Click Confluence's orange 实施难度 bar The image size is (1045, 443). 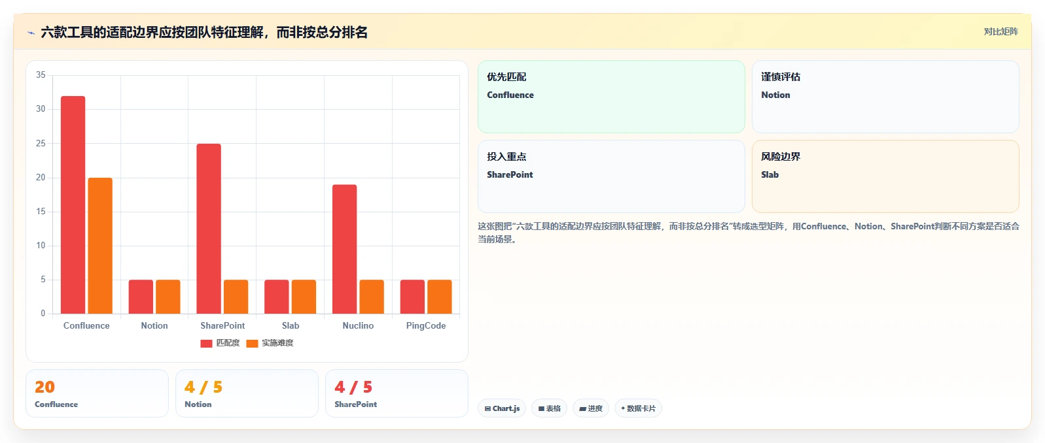point(100,246)
